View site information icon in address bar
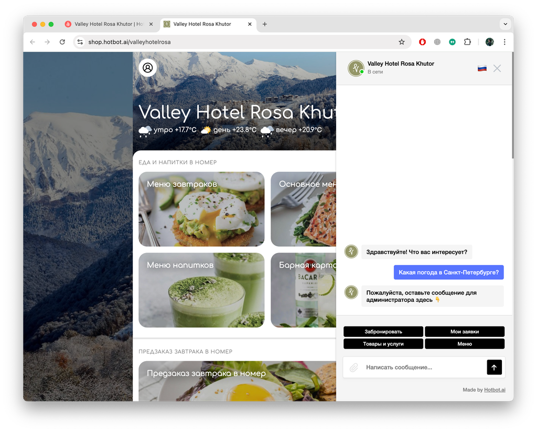Viewport: 537px width, 432px height. click(x=80, y=42)
